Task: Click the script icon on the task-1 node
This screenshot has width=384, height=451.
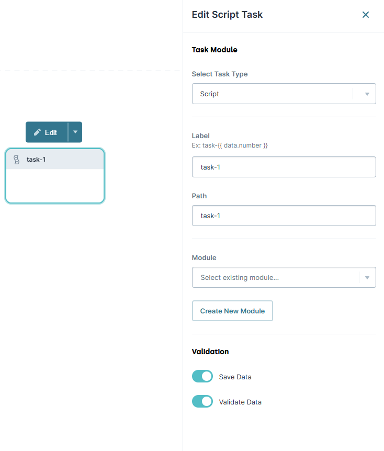Action: (16, 159)
